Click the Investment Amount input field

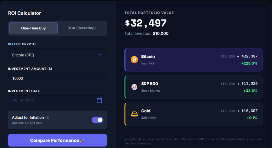click(x=57, y=78)
